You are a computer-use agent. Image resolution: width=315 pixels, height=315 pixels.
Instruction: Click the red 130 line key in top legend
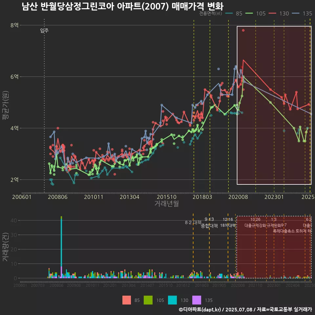pos(272,13)
